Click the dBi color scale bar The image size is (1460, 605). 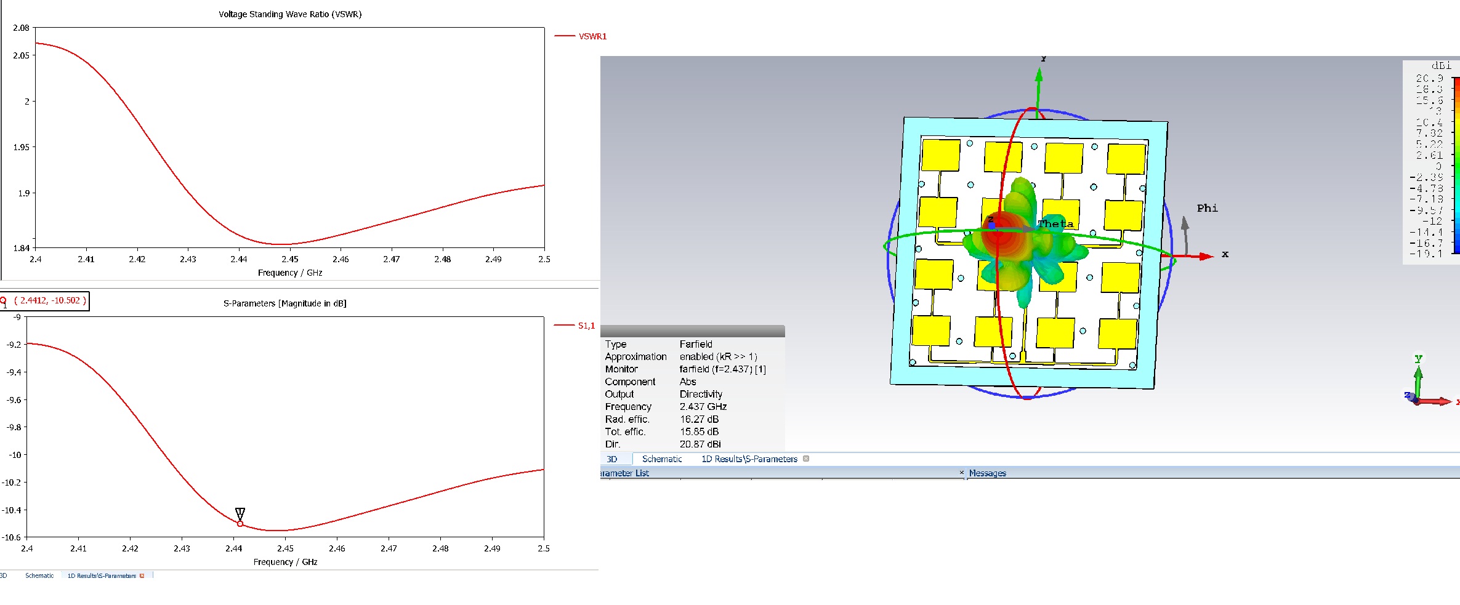point(1456,165)
